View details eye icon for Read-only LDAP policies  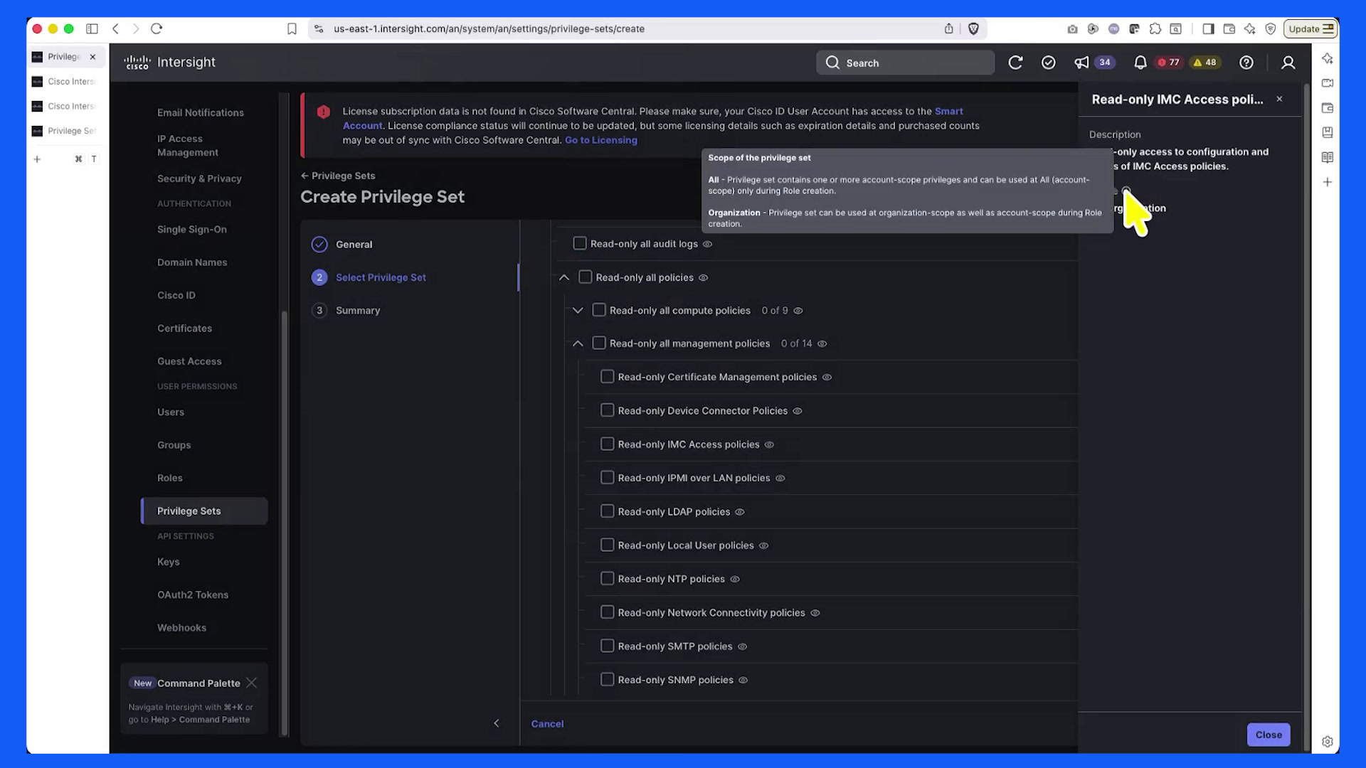pos(739,512)
